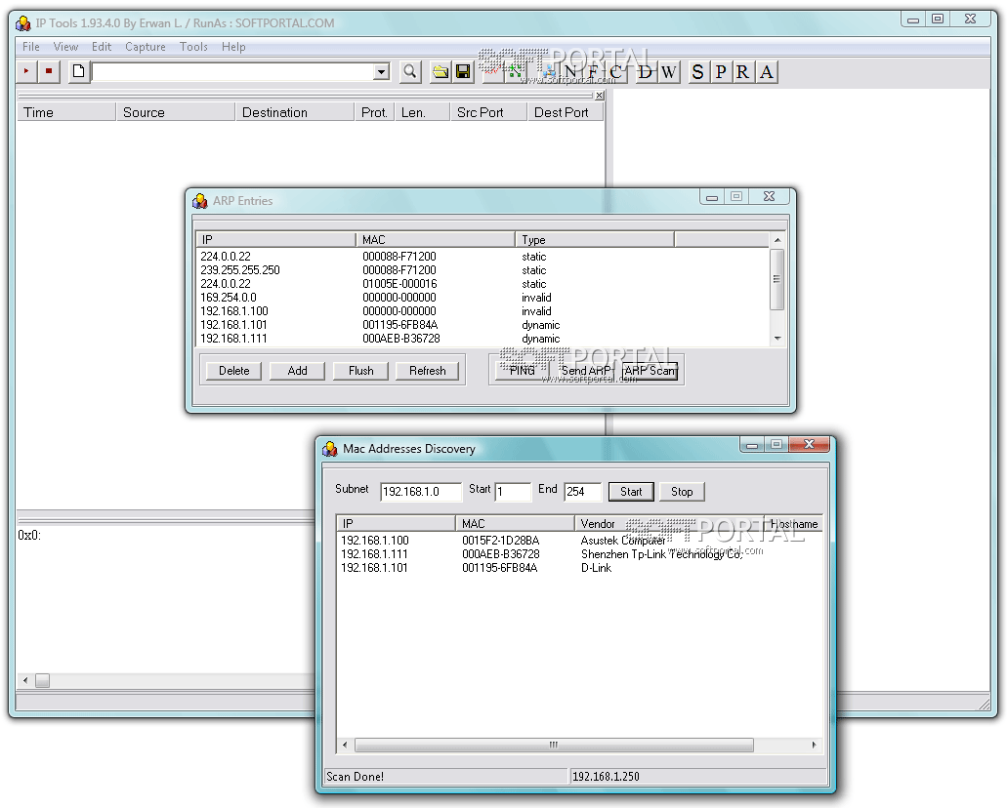Click the S toolbar button

point(698,72)
